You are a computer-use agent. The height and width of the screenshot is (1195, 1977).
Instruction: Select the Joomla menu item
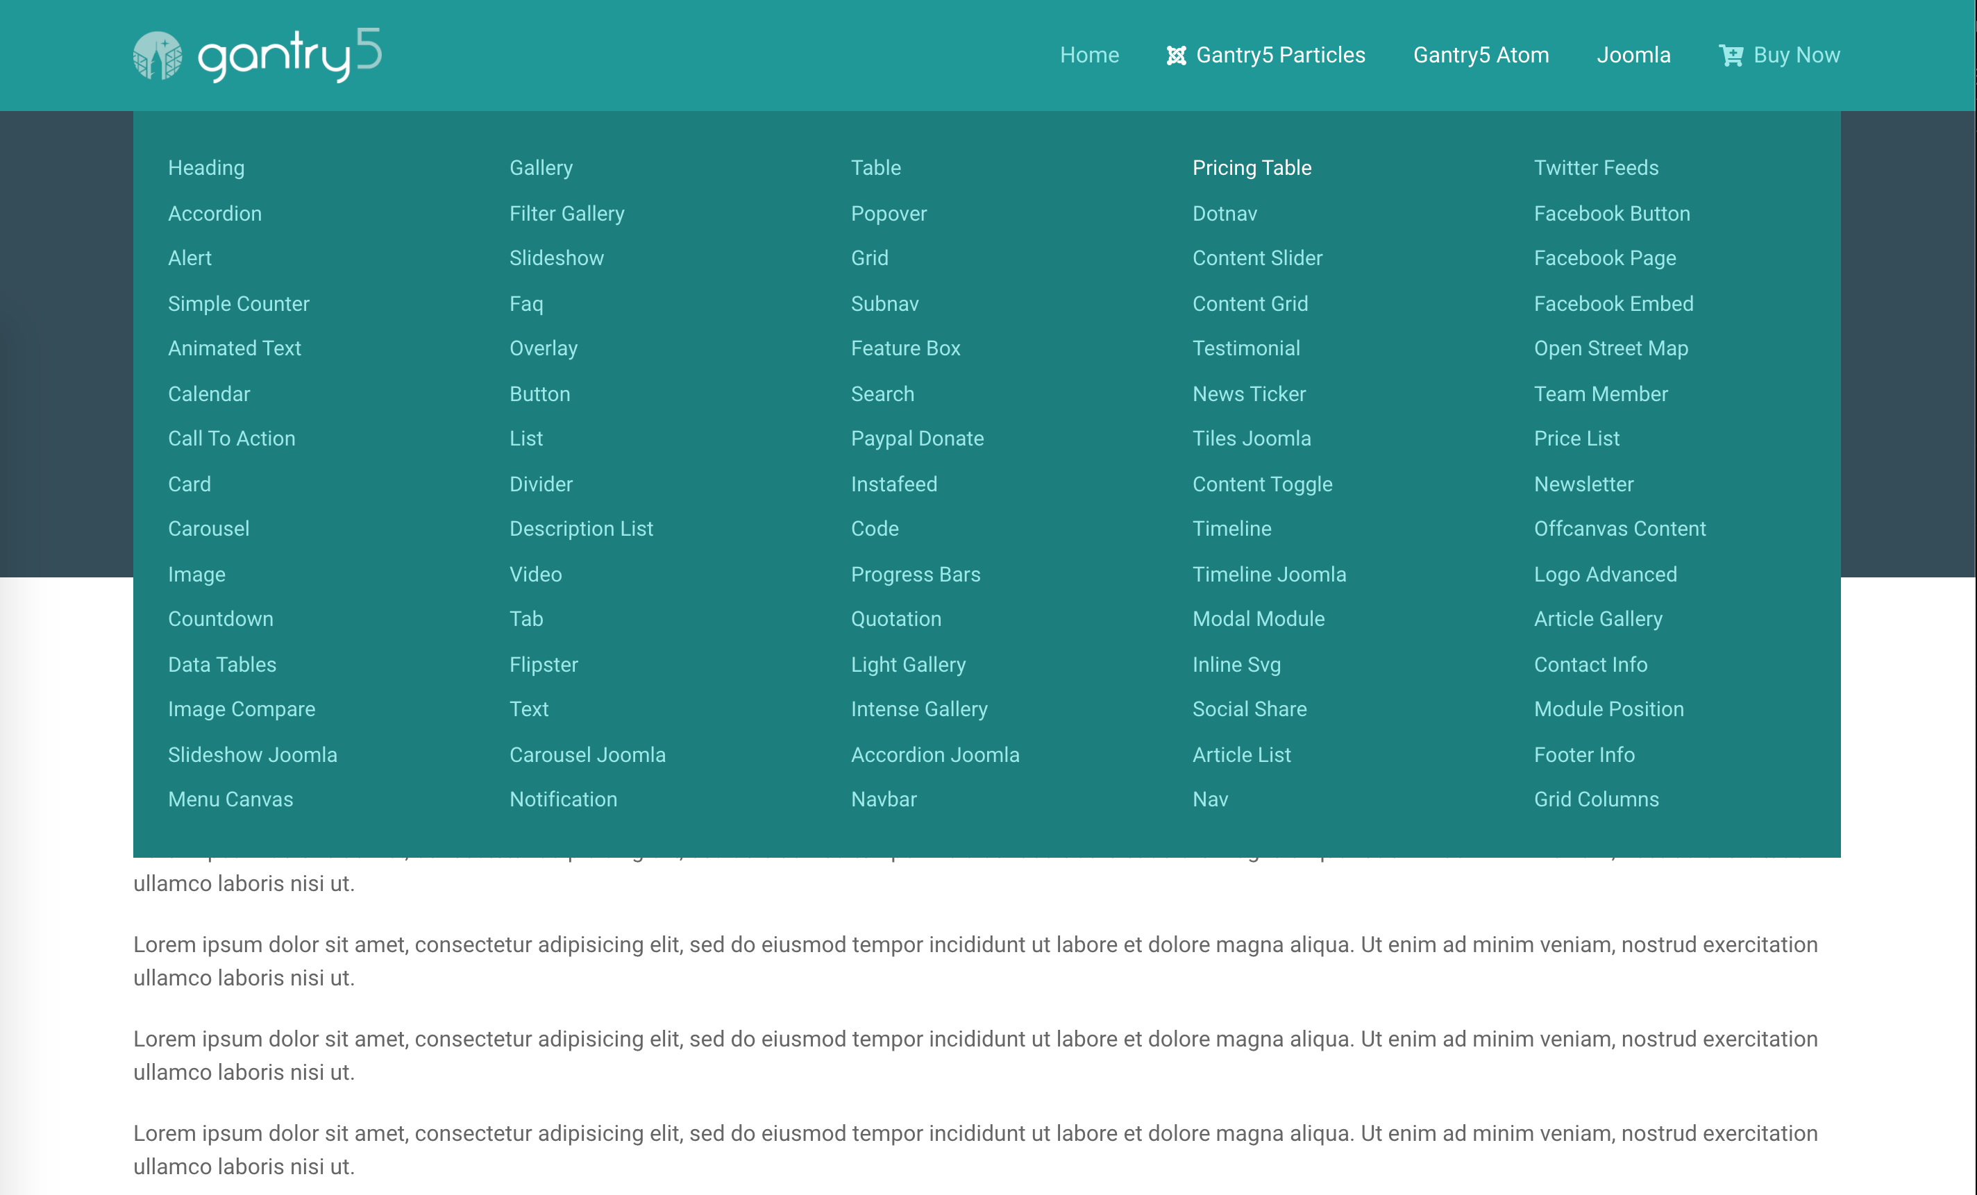[1633, 56]
